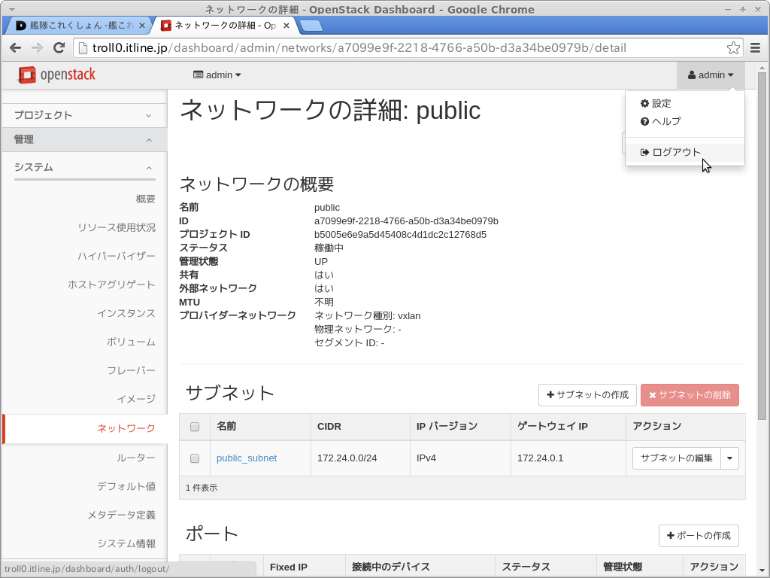The image size is (770, 578).
Task: Open the public_subnet link
Action: [246, 458]
